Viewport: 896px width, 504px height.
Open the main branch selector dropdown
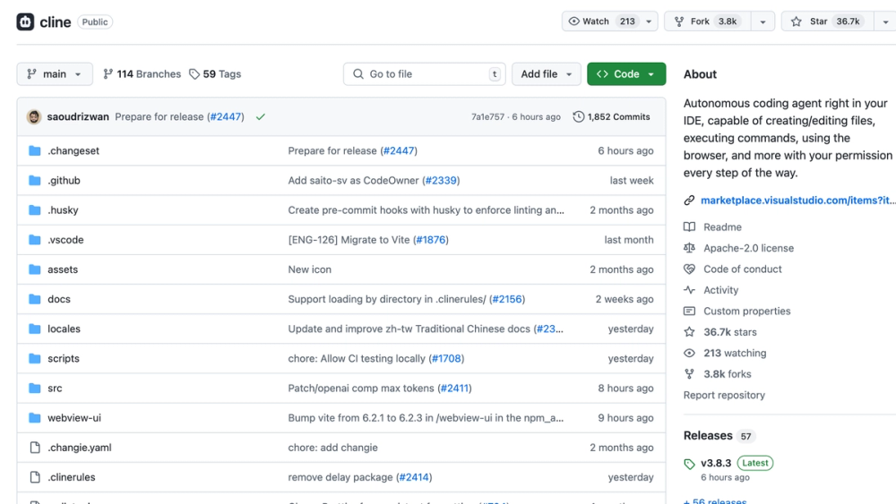coord(55,74)
